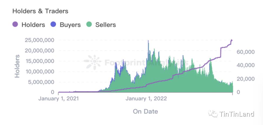Toggle the Sellers series legend label

(x=106, y=25)
